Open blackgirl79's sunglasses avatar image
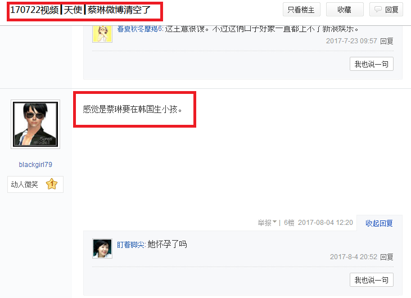 [x=35, y=124]
